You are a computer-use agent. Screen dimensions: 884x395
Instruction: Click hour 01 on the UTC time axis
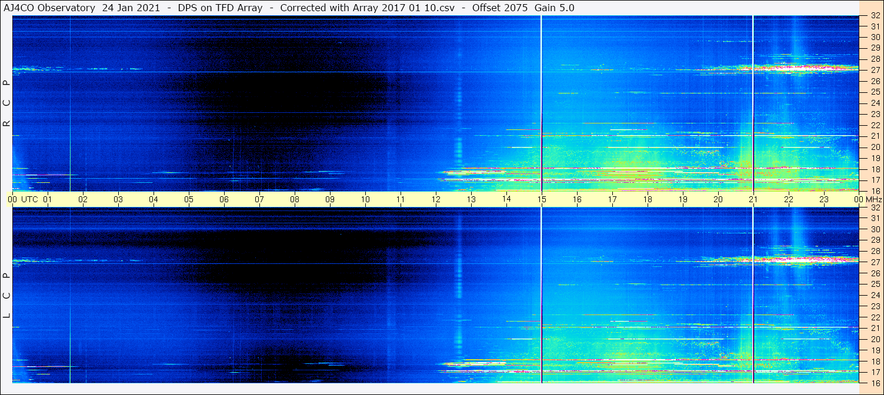[48, 199]
